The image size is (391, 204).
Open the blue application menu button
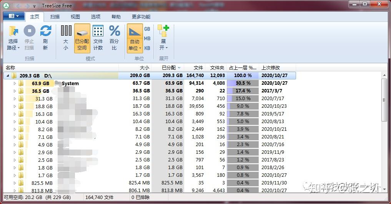[14, 16]
